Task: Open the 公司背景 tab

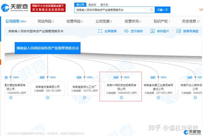Action: point(16,21)
